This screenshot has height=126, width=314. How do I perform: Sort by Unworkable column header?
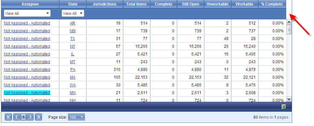218,4
